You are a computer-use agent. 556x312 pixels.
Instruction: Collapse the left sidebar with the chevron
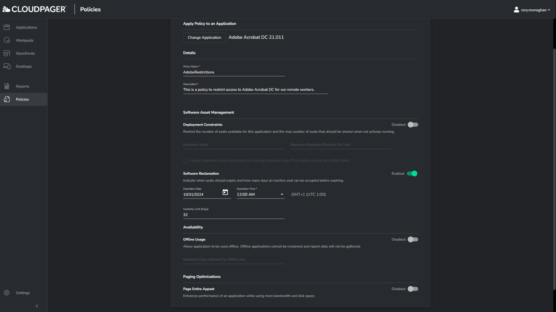point(37,306)
